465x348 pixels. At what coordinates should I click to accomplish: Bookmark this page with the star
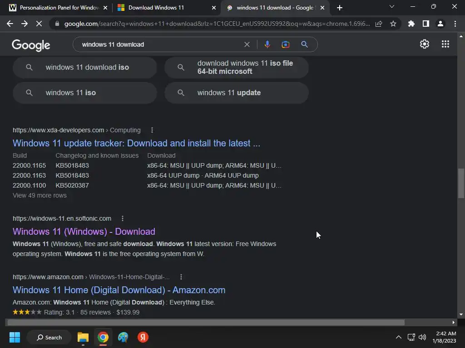(x=393, y=24)
